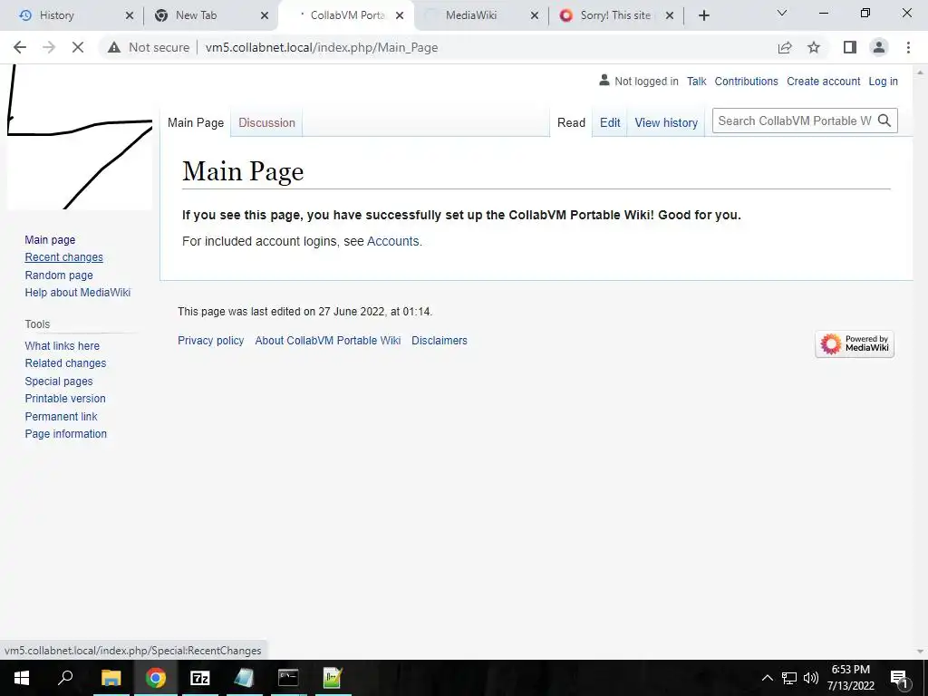Open Windows taskbar search

pyautogui.click(x=65, y=678)
